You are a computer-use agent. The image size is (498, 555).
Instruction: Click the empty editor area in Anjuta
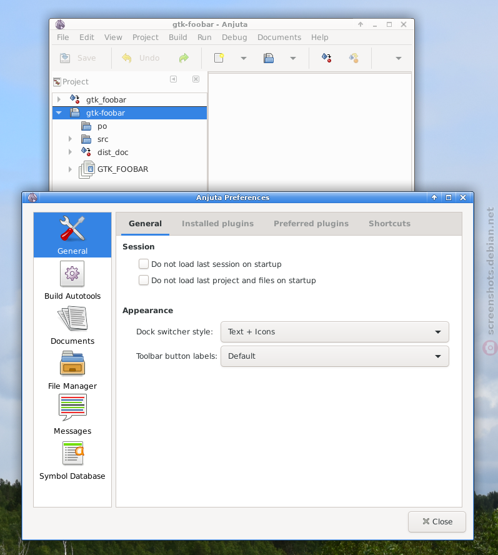pyautogui.click(x=310, y=132)
